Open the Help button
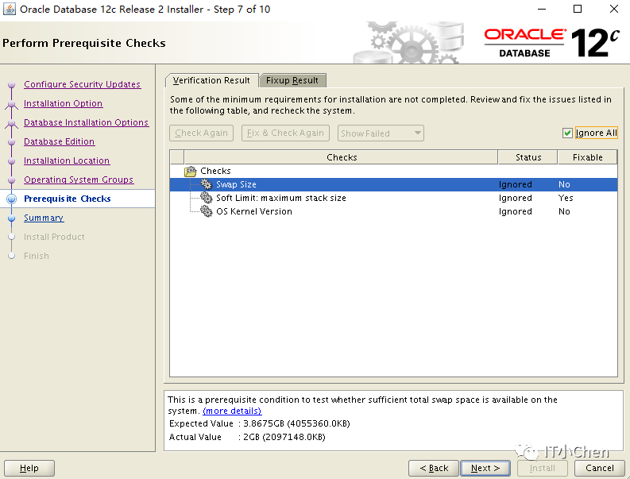Screen dimensions: 630x479 pyautogui.click(x=29, y=468)
